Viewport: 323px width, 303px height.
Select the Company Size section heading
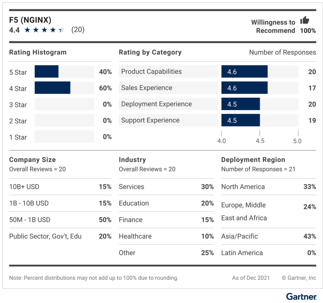(x=32, y=160)
